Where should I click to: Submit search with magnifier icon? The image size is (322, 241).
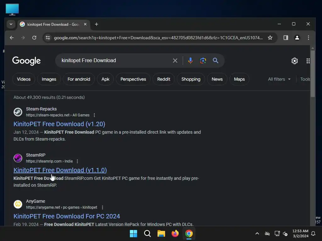[215, 61]
